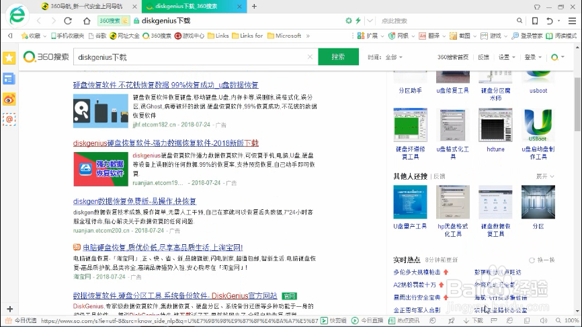Screen dimensions: 582x327
Task: Clear the search query with X icon
Action: click(310, 57)
